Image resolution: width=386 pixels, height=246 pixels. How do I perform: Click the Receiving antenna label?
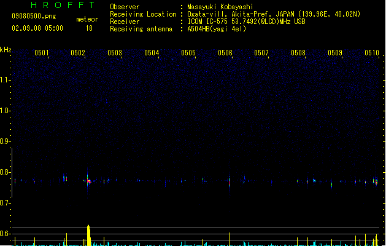141,29
